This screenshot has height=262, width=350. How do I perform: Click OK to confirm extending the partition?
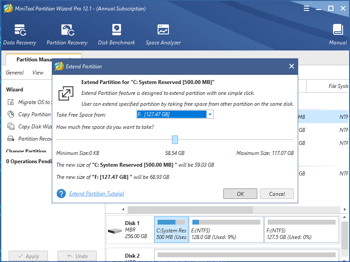pyautogui.click(x=240, y=194)
